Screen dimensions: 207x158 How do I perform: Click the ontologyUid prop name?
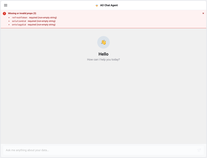[x=19, y=25]
